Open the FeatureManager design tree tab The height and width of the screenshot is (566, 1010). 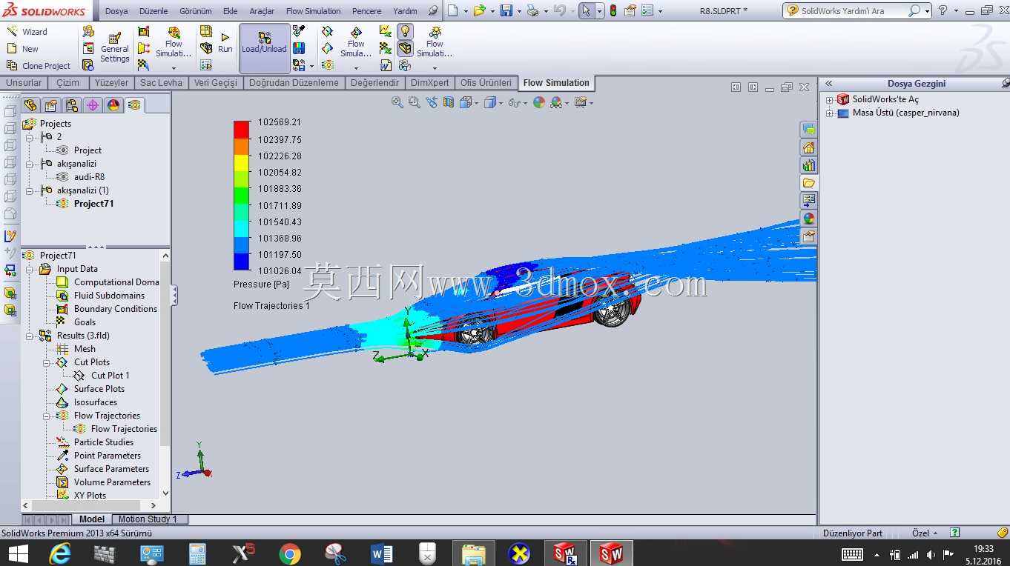30,105
